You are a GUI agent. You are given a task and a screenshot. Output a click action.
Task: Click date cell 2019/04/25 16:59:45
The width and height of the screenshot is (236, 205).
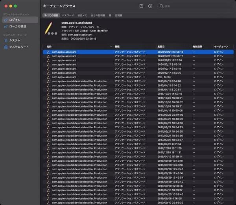(170, 194)
